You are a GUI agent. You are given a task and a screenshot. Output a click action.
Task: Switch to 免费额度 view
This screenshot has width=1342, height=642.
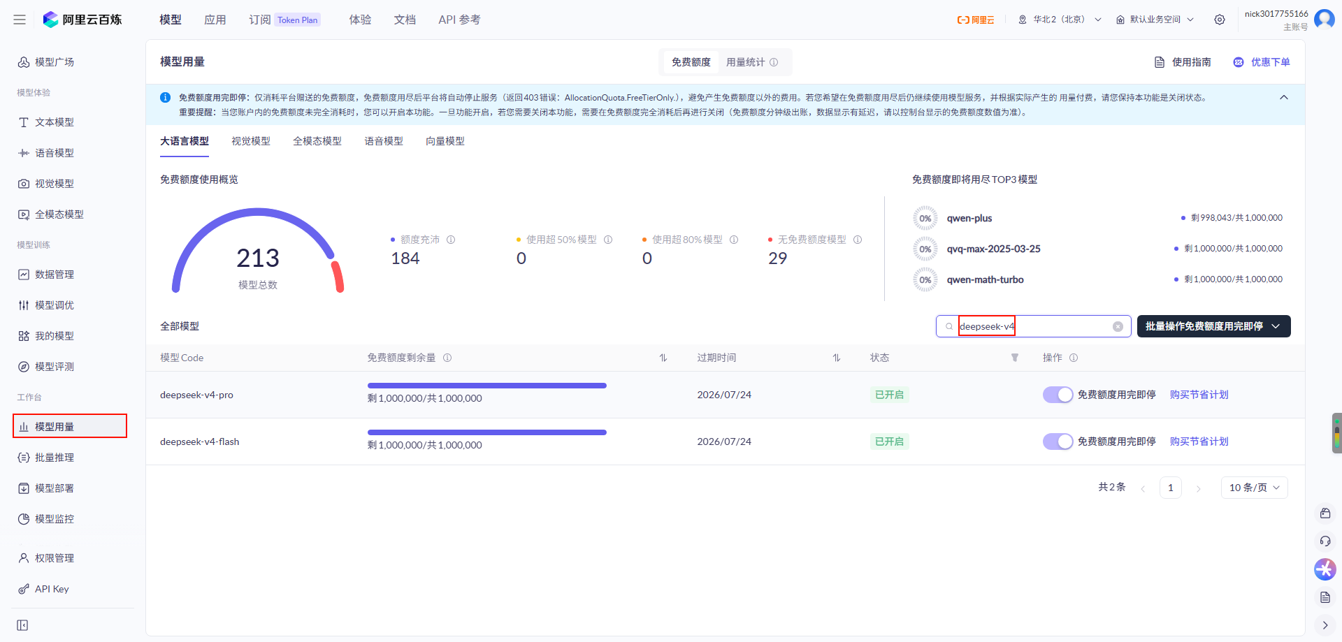pos(691,62)
